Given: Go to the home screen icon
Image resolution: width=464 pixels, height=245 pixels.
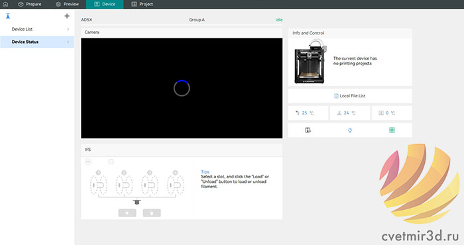Looking at the screenshot, I should tap(5, 4).
